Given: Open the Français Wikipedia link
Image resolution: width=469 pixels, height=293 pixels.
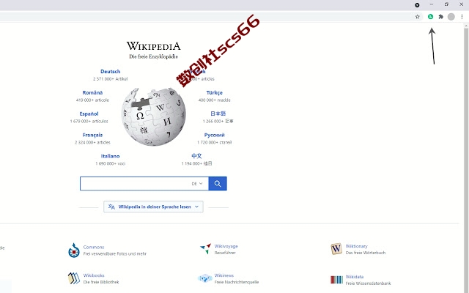Looking at the screenshot, I should pyautogui.click(x=92, y=135).
